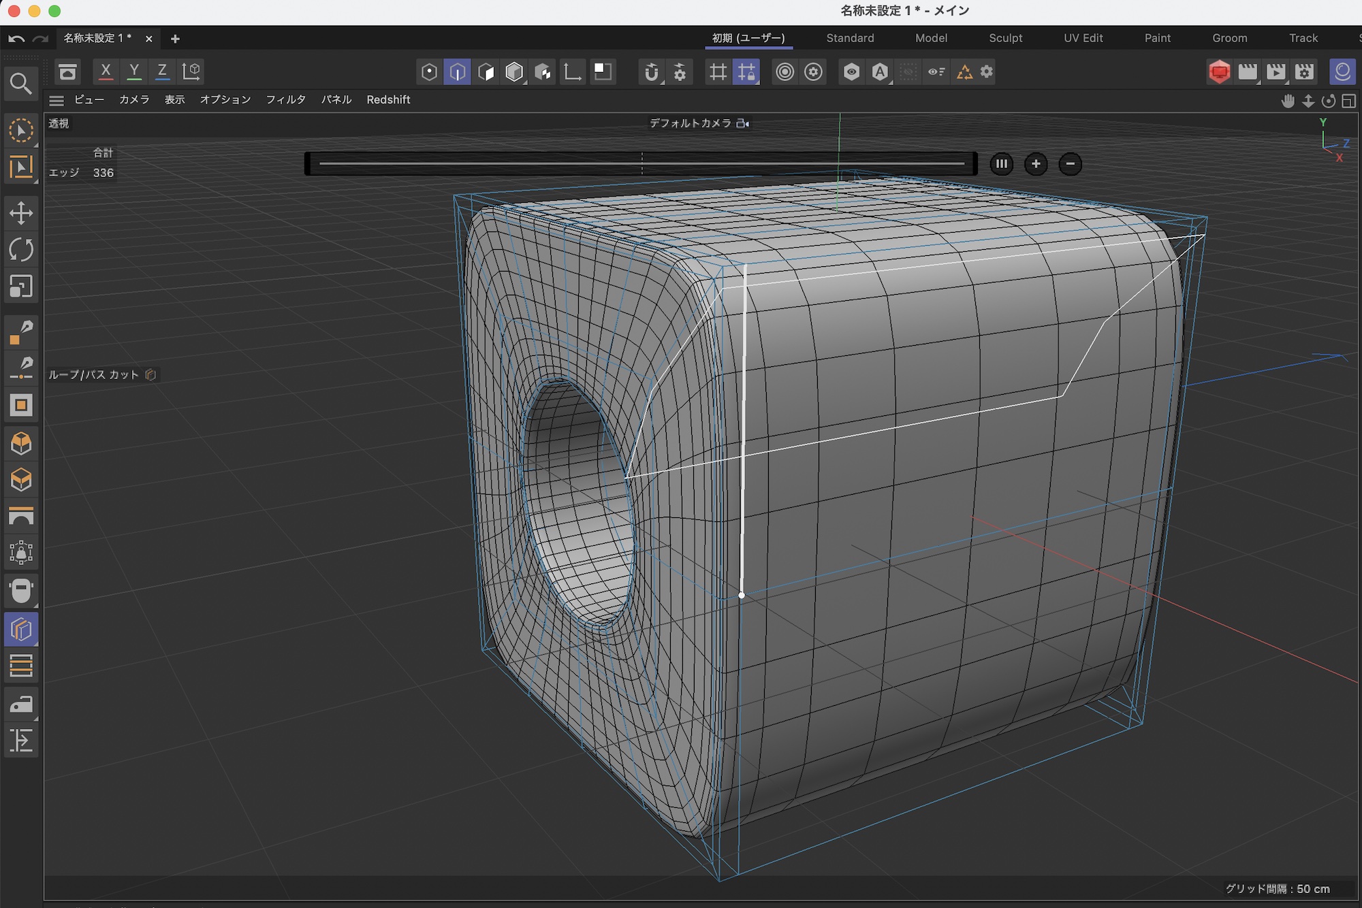The height and width of the screenshot is (908, 1362).
Task: Select the Scale tool
Action: (x=20, y=287)
